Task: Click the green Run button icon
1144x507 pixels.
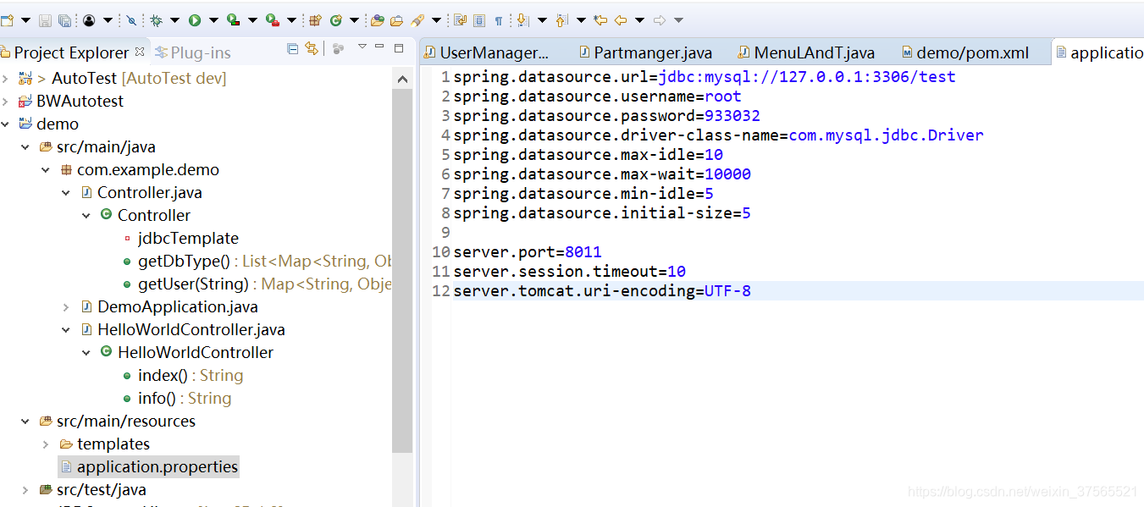Action: (x=194, y=19)
